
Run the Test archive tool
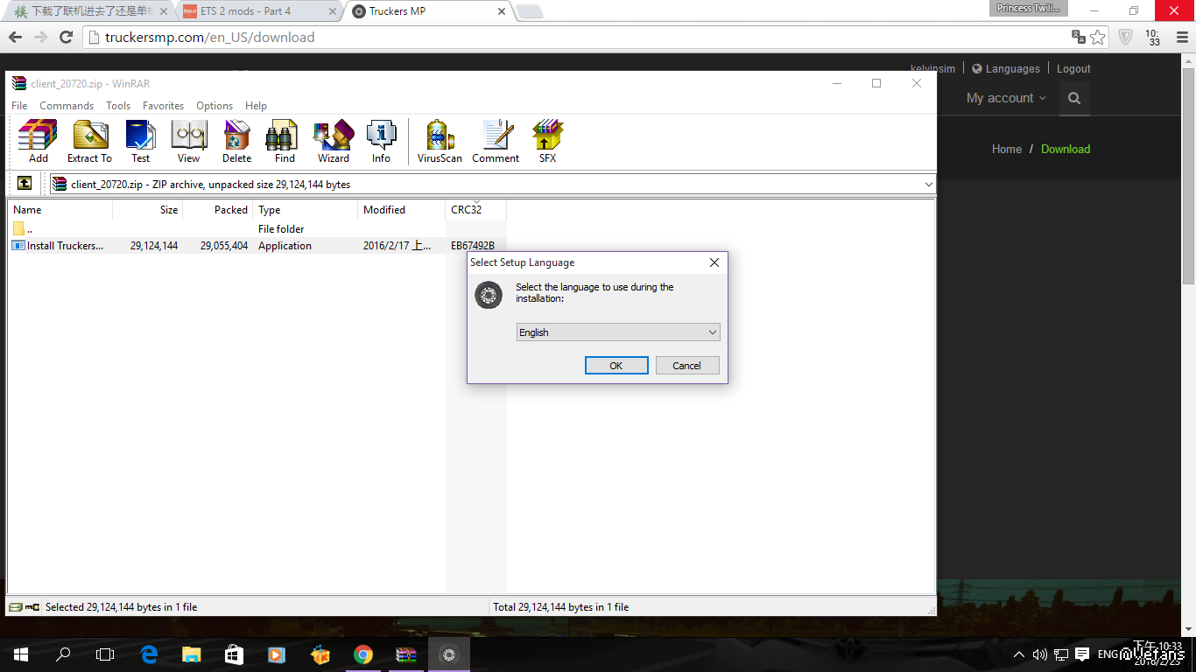pyautogui.click(x=140, y=141)
